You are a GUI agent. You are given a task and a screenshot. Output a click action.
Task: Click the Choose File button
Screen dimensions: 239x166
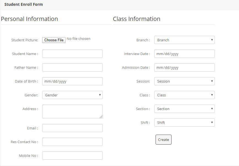click(x=54, y=40)
